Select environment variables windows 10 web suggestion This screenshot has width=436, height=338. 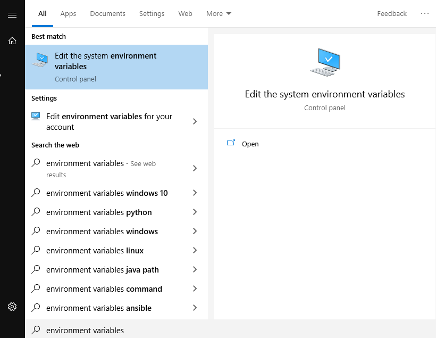point(107,193)
